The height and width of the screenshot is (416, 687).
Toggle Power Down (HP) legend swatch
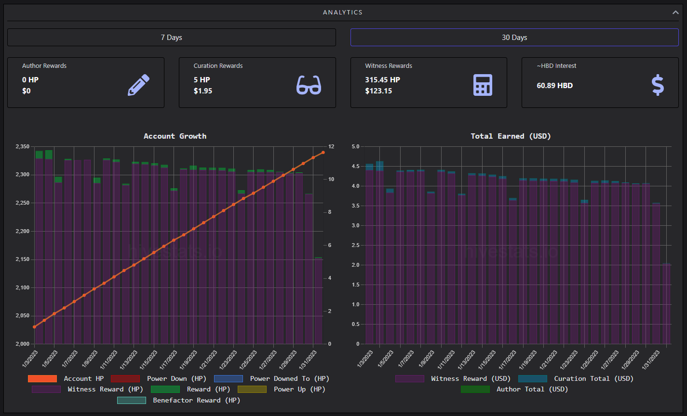tap(125, 379)
